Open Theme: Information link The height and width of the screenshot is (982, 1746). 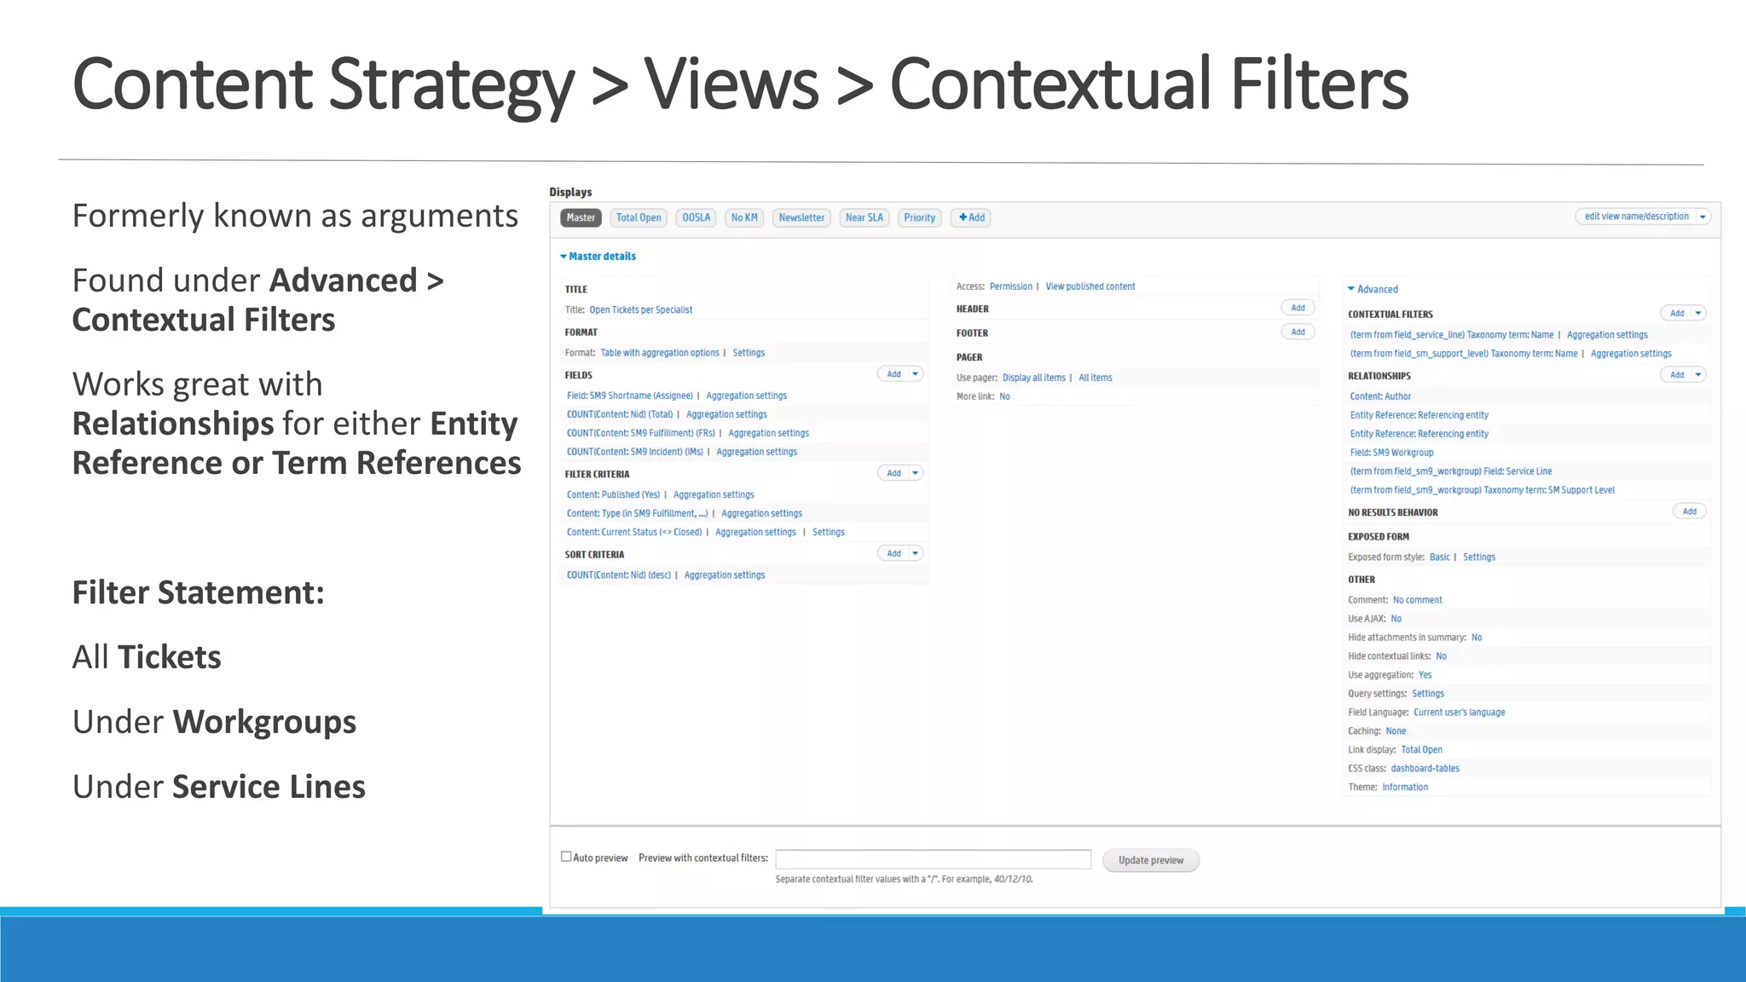(x=1404, y=788)
